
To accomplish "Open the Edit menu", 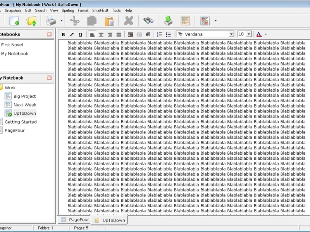I will click(x=28, y=10).
